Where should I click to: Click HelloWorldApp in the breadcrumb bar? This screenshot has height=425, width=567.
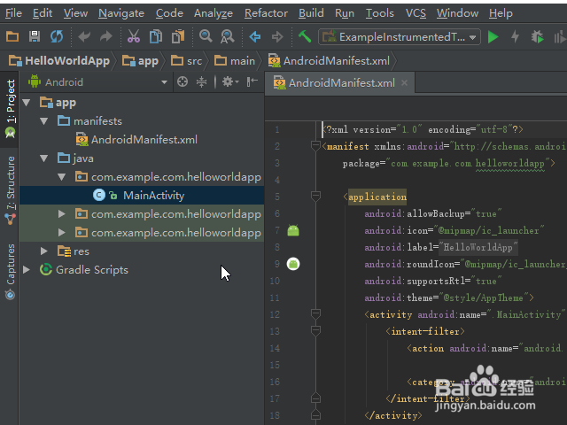(x=59, y=61)
